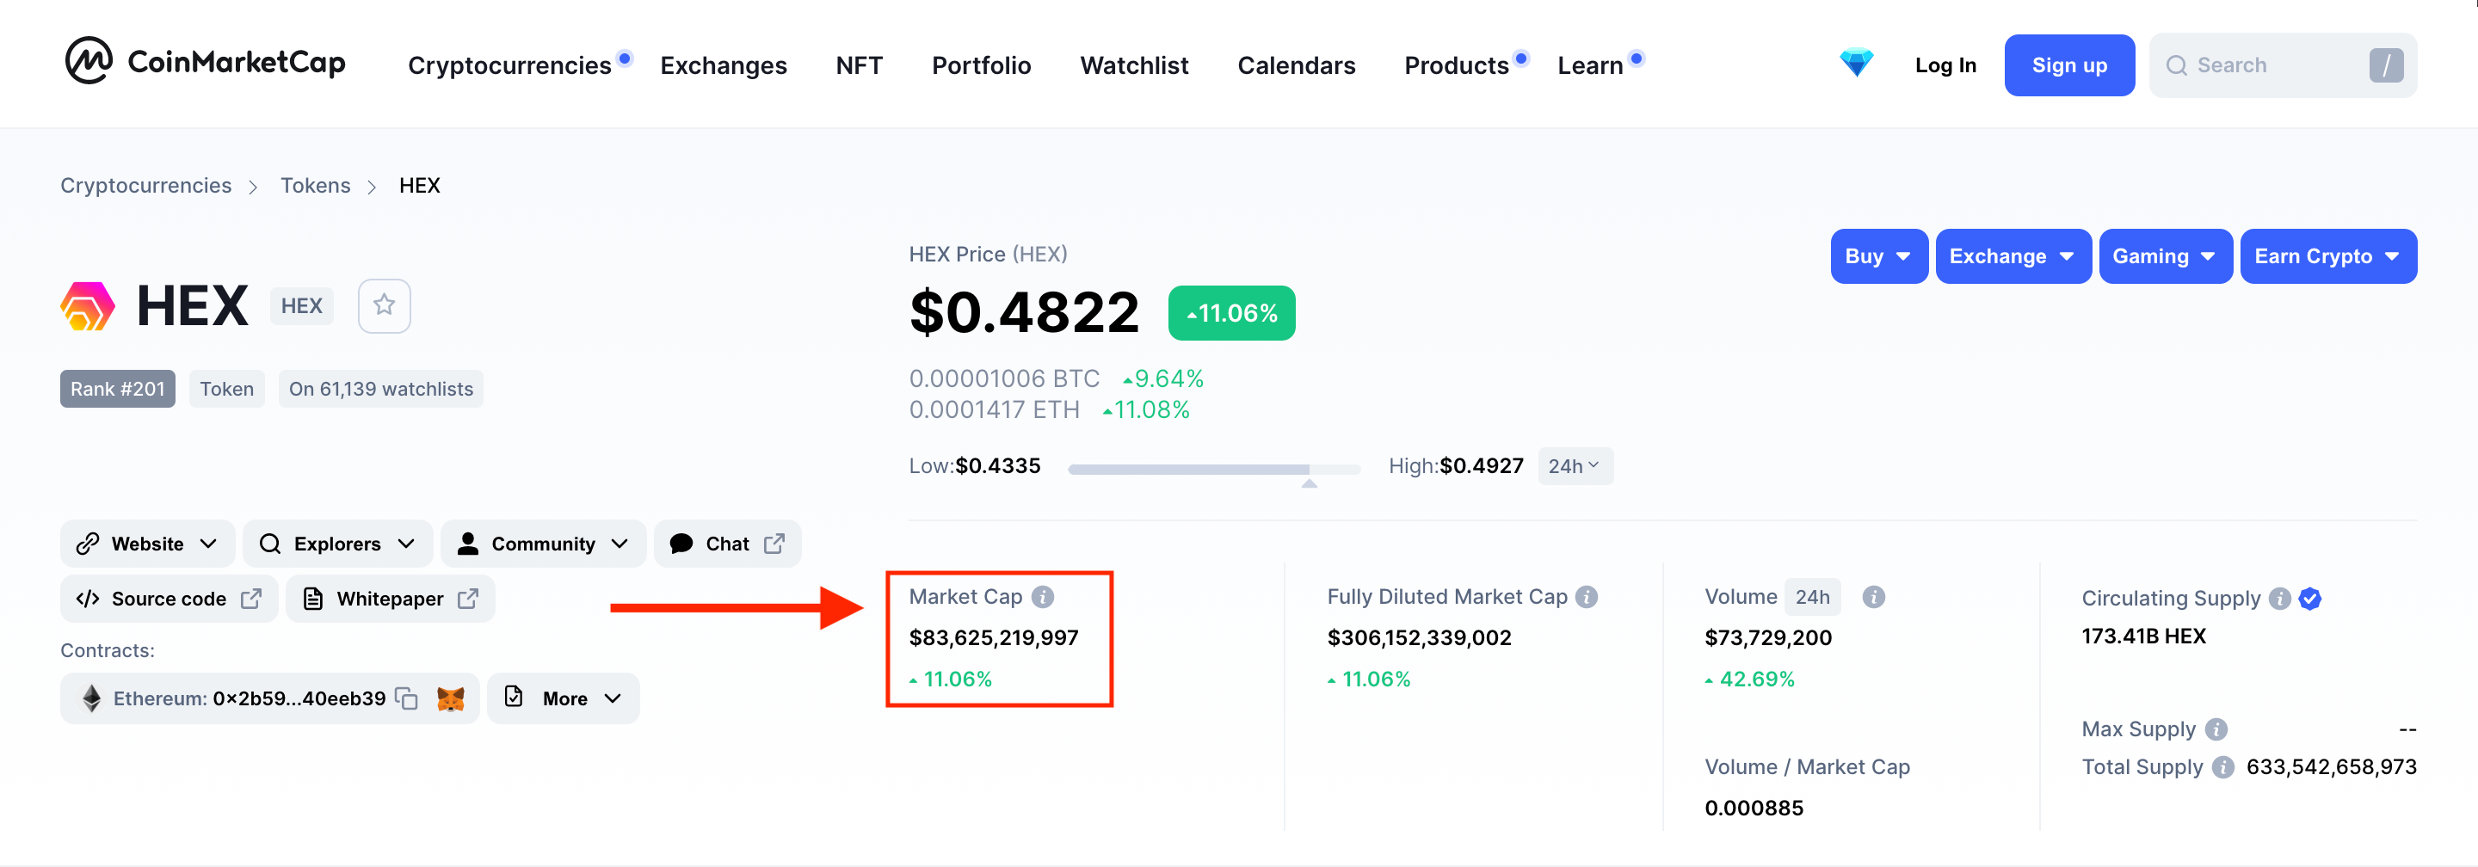The width and height of the screenshot is (2478, 867).
Task: Go to Portfolio
Action: click(981, 65)
